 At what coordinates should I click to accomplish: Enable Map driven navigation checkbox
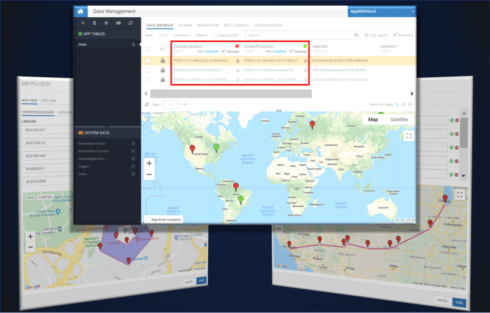pos(149,219)
